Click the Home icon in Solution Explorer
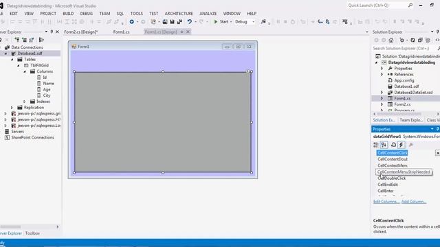Image resolution: width=440 pixels, height=247 pixels. pyautogui.click(x=391, y=40)
